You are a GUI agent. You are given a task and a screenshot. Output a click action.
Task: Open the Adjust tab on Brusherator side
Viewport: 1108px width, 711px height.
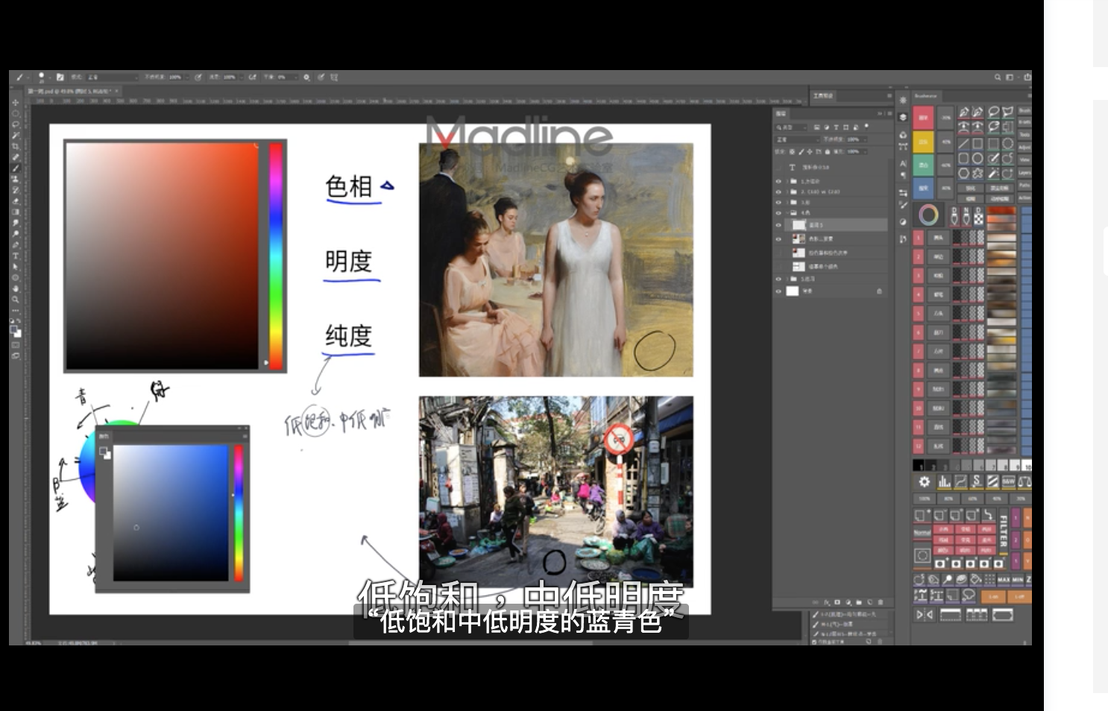(x=1024, y=147)
